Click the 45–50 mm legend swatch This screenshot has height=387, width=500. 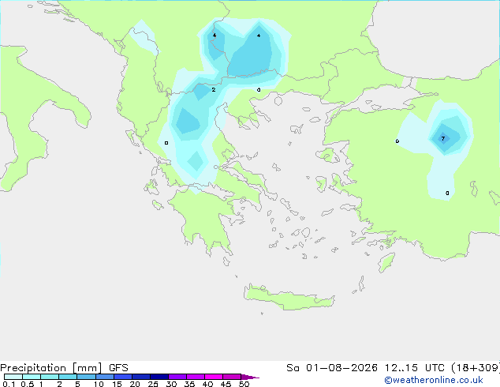[x=232, y=377]
